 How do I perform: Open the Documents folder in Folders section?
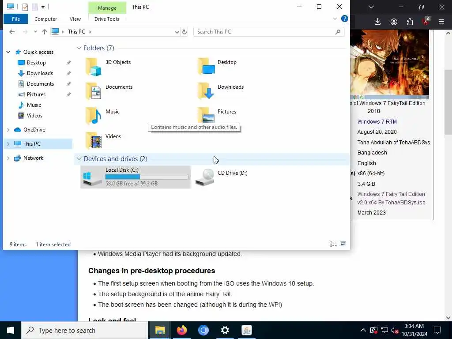(109, 91)
